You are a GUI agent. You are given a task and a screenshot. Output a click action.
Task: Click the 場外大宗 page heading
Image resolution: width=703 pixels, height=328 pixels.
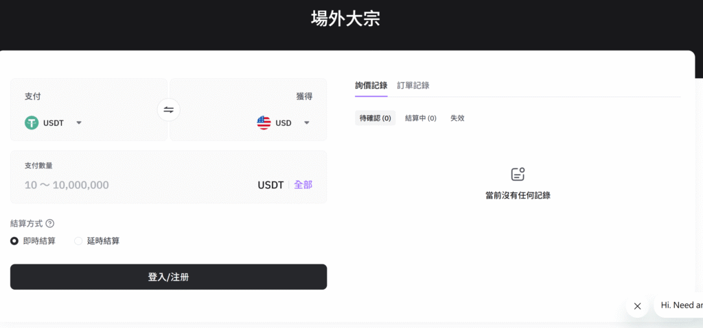click(x=345, y=18)
